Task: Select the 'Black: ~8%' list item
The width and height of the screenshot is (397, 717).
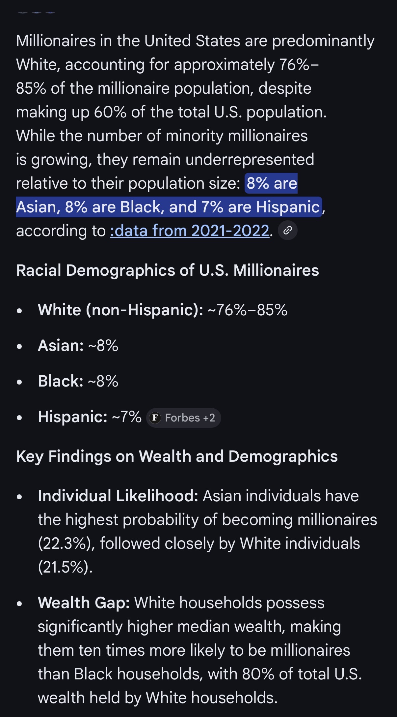Action: pos(78,381)
